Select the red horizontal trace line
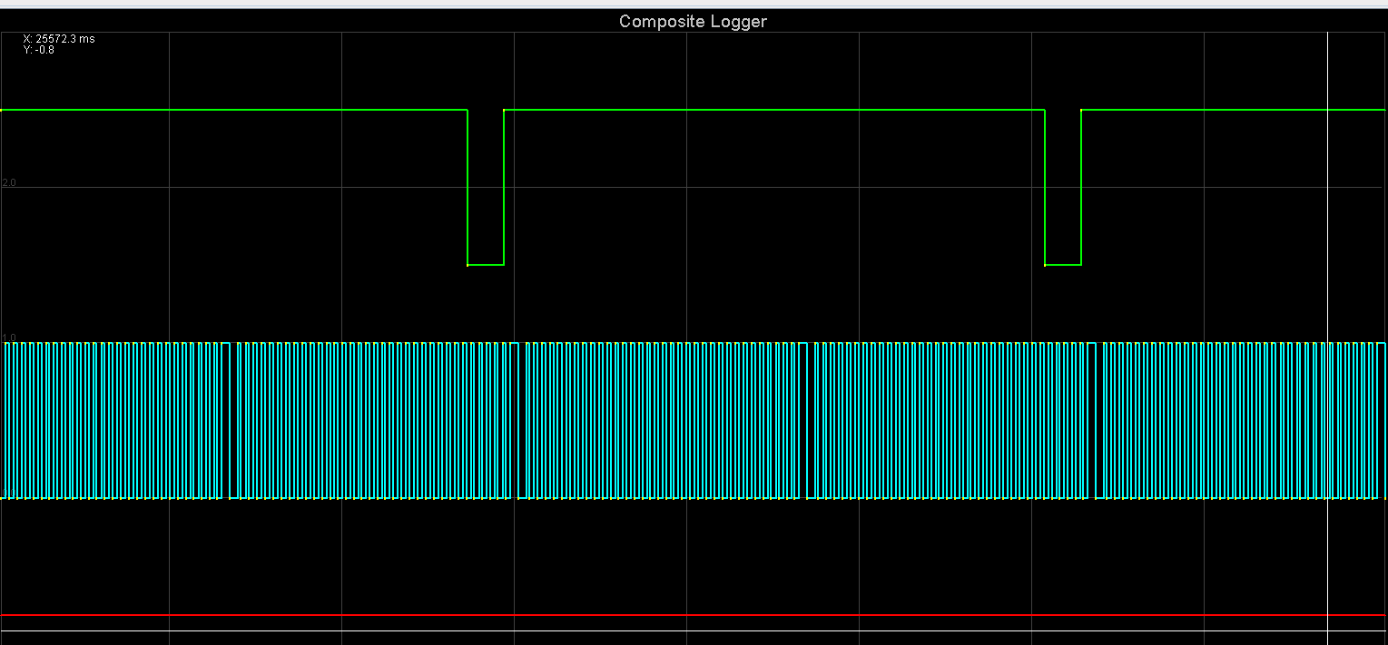 pos(635,615)
